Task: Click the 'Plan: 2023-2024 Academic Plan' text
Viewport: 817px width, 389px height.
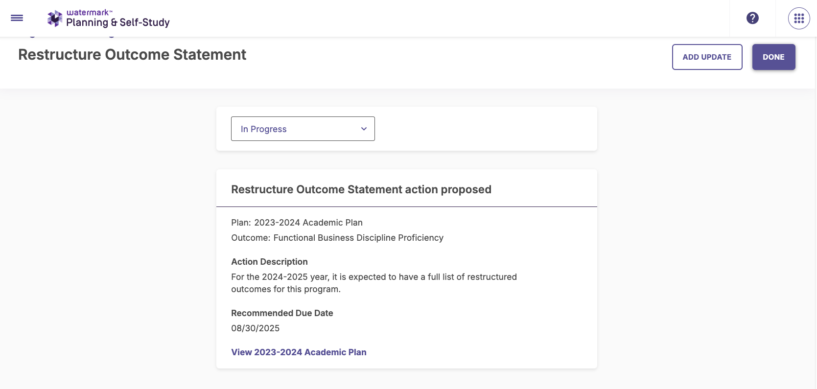Action: tap(297, 223)
